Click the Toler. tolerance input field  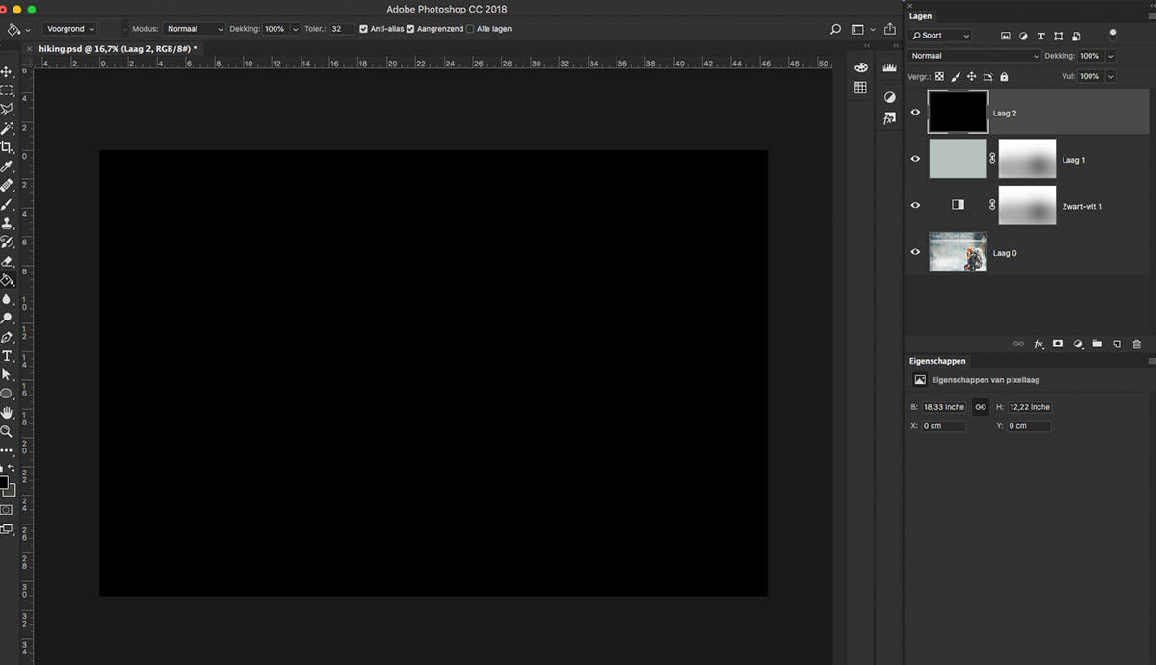coord(341,29)
